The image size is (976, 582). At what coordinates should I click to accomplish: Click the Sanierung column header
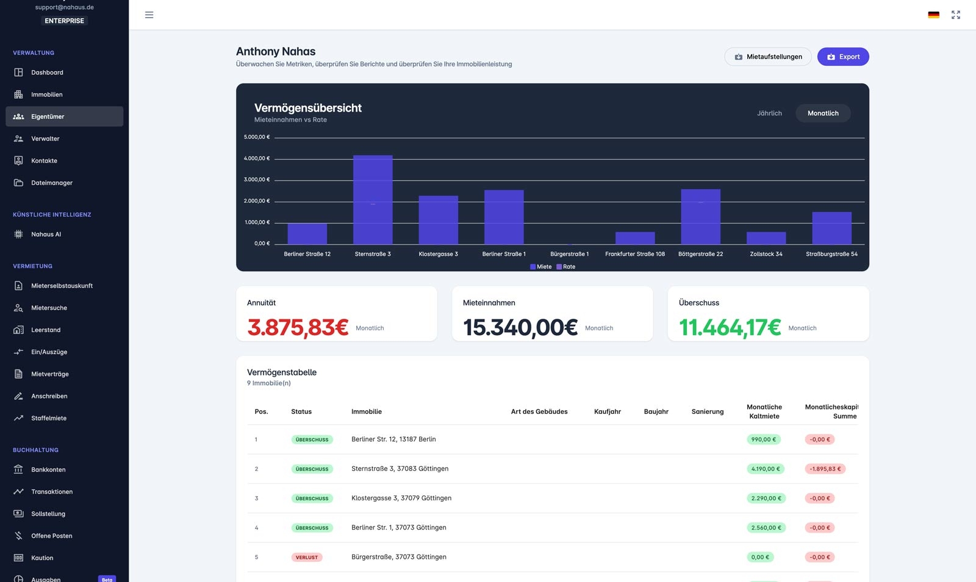(708, 412)
